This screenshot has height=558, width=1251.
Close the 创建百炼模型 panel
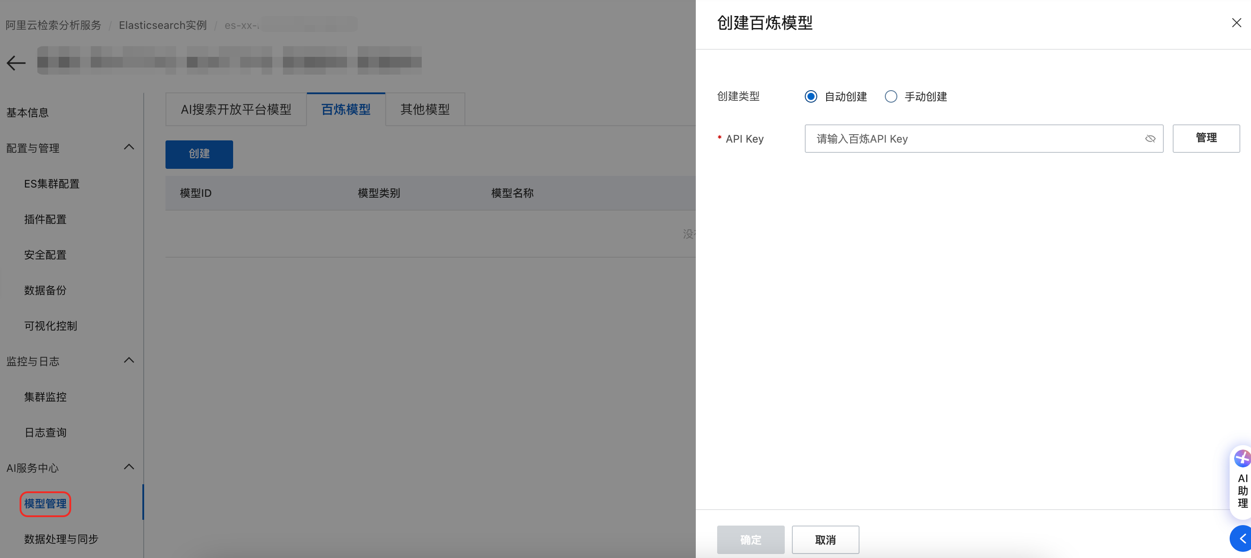(x=1236, y=23)
